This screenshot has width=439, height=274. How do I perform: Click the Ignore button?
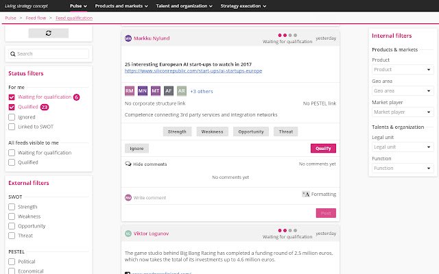click(137, 149)
